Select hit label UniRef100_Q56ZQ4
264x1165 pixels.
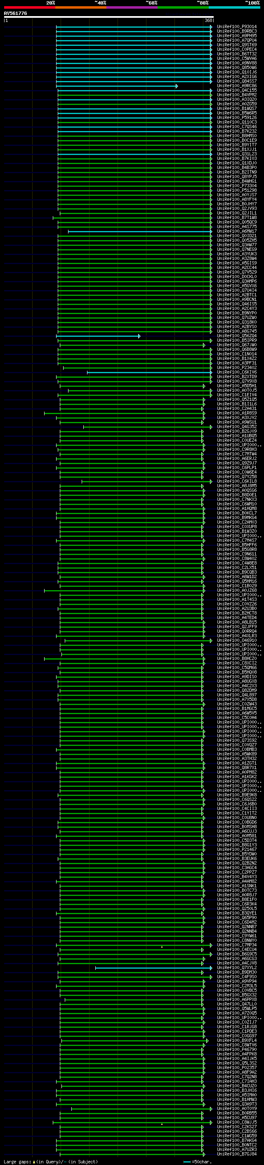pos(237,336)
